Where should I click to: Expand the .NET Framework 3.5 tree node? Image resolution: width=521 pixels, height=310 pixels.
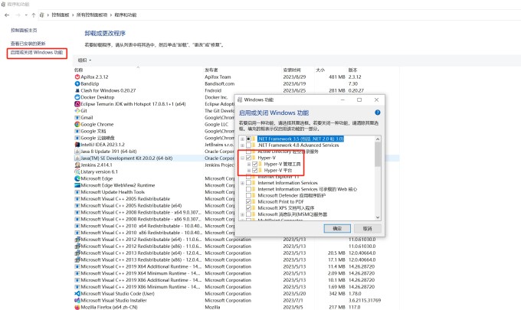(242, 139)
